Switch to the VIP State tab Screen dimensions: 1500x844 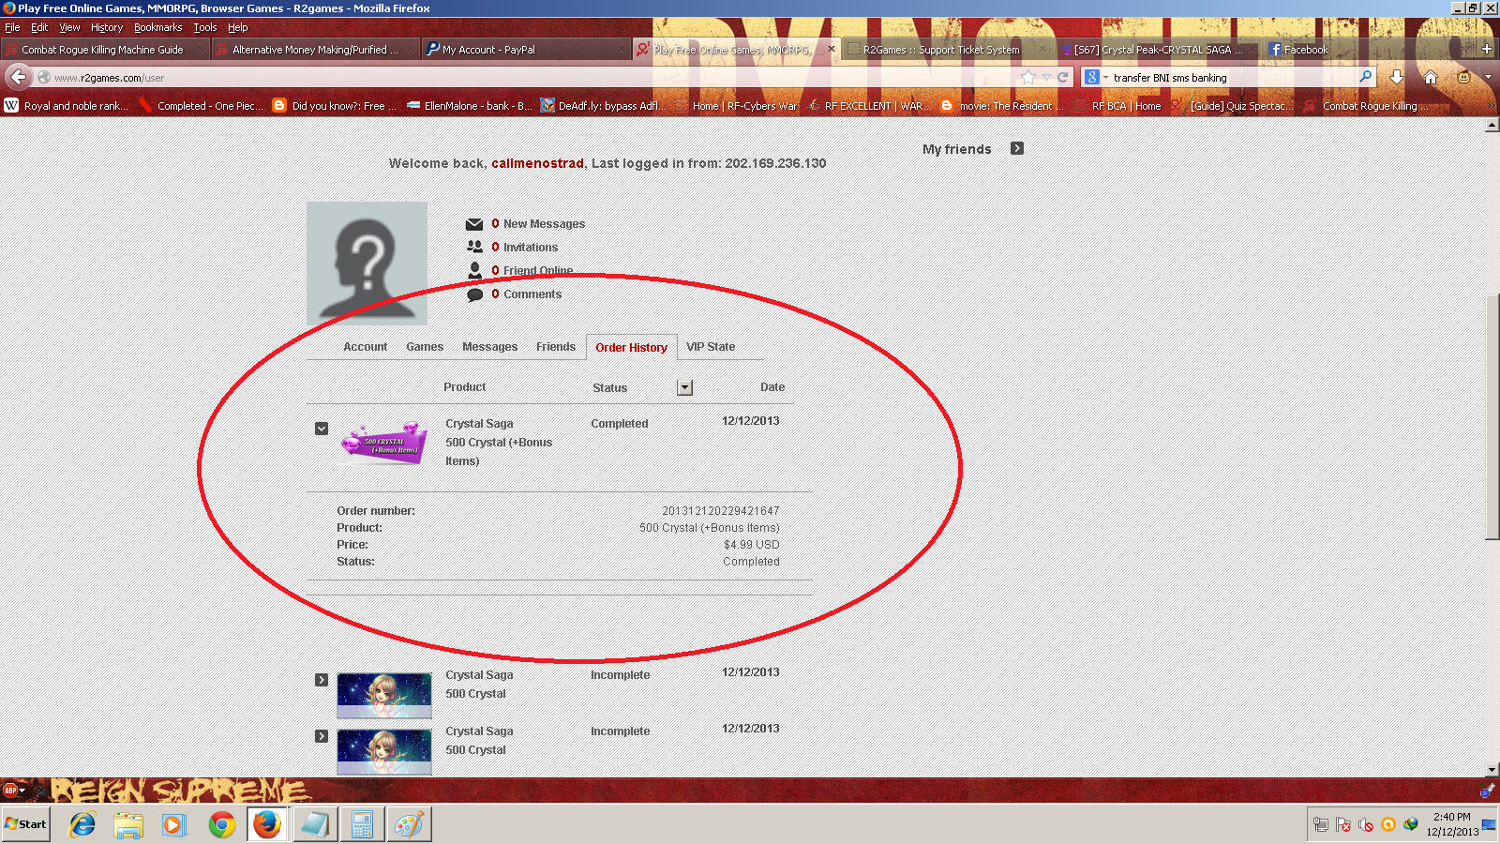[711, 347]
